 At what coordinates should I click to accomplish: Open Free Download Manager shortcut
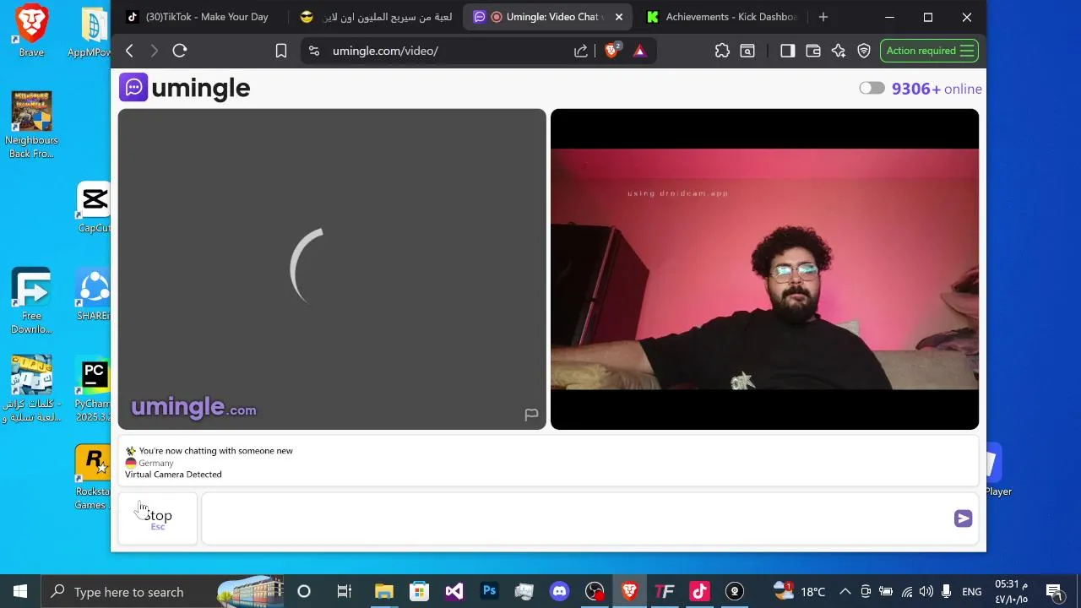tap(31, 301)
